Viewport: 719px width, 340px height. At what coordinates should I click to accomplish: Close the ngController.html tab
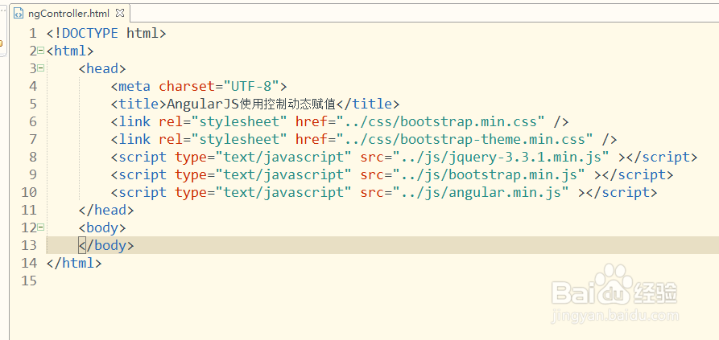coord(120,14)
